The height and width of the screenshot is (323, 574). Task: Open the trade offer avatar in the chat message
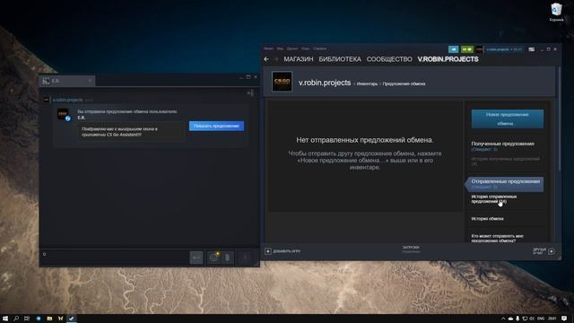(63, 114)
